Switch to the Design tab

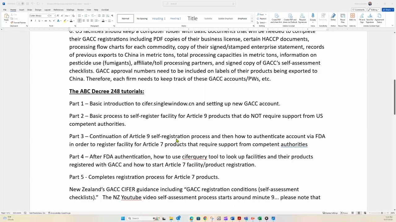coord(38,10)
